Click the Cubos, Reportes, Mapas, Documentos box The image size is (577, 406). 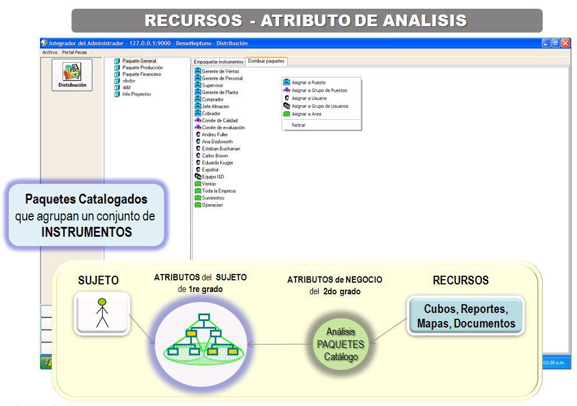(x=465, y=316)
